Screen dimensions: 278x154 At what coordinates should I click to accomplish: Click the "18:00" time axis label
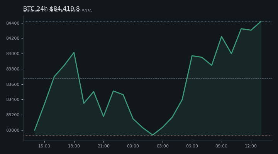click(x=74, y=146)
